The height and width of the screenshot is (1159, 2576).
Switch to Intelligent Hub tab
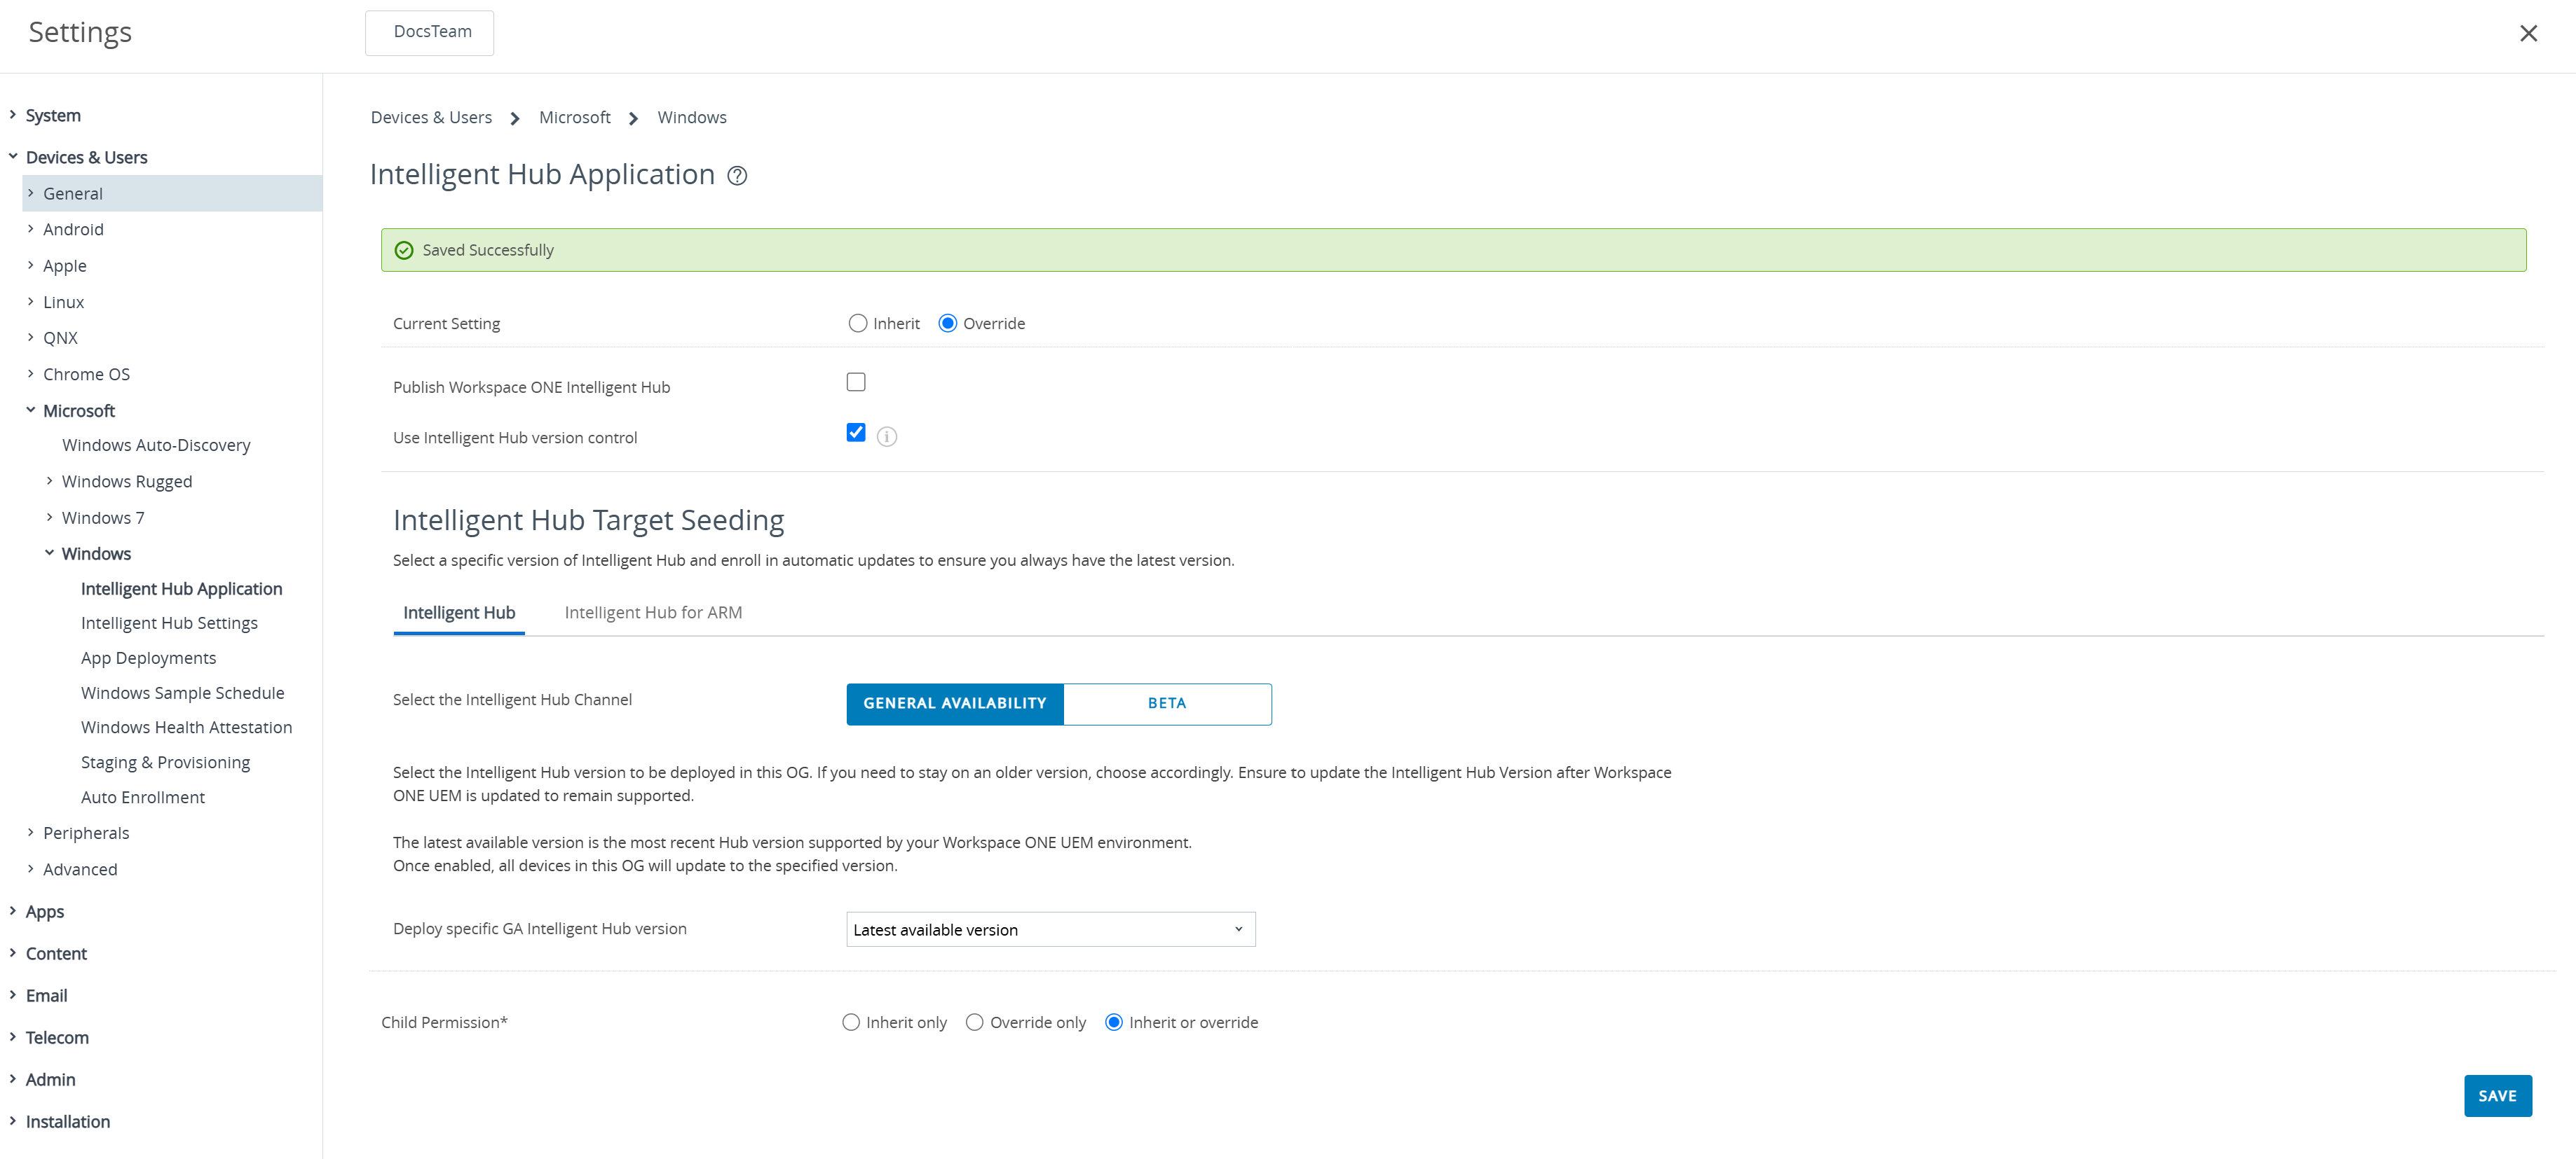point(459,613)
